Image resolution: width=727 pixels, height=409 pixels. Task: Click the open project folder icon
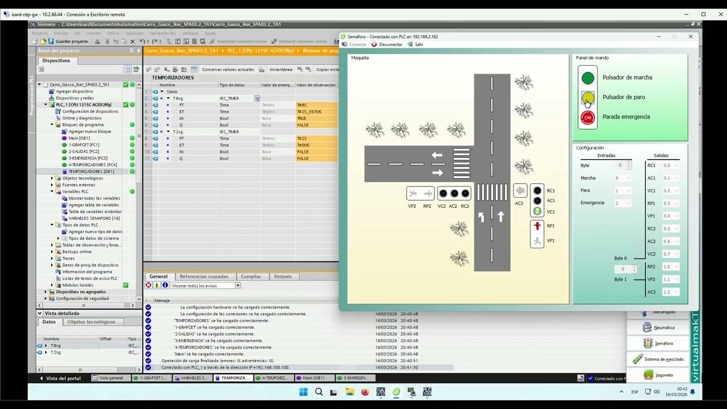tap(43, 41)
